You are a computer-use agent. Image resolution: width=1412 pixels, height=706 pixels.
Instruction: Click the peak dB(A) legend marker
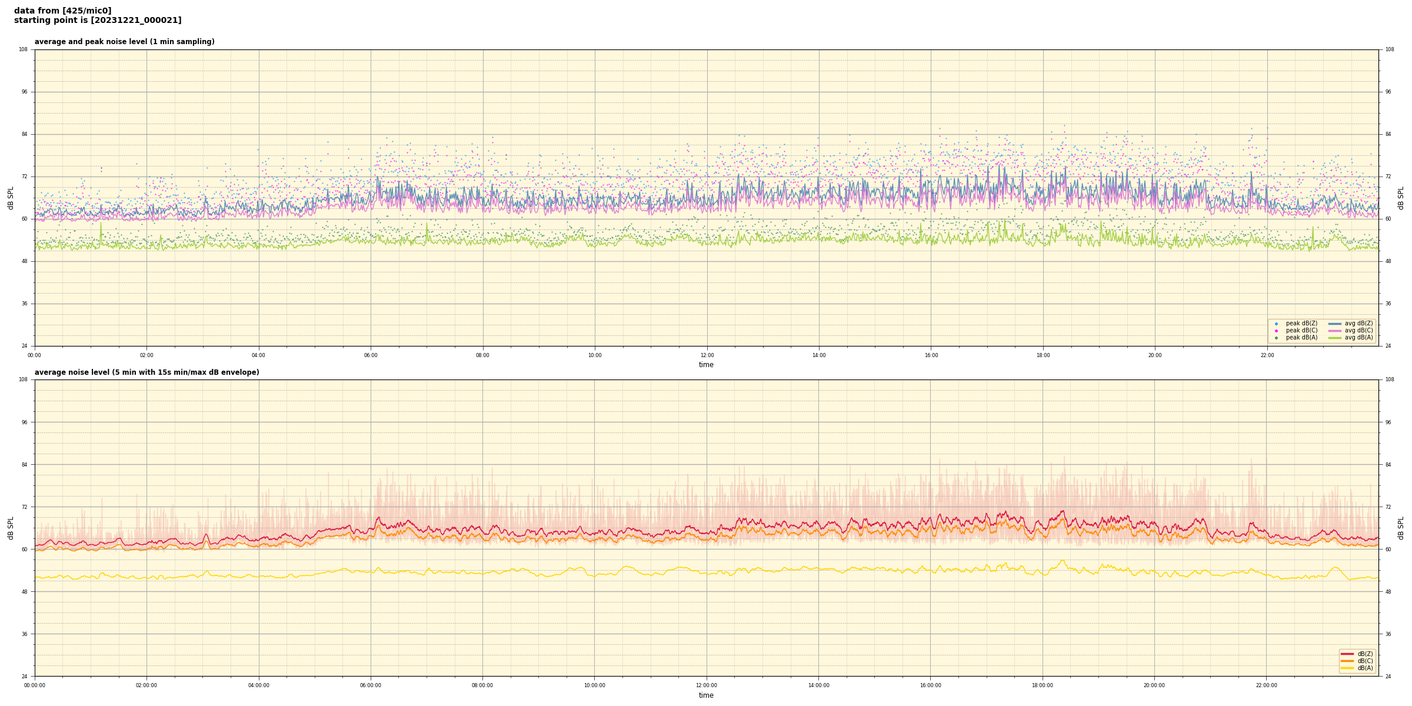point(1276,338)
